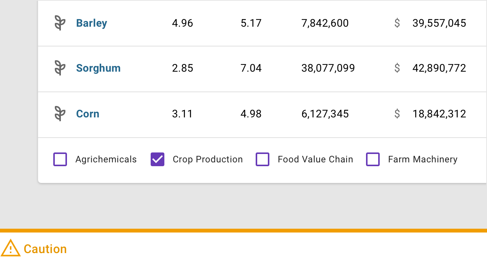Screen dimensions: 487x263
Task: Check the Farm Machinery checkbox
Action: pyautogui.click(x=373, y=159)
